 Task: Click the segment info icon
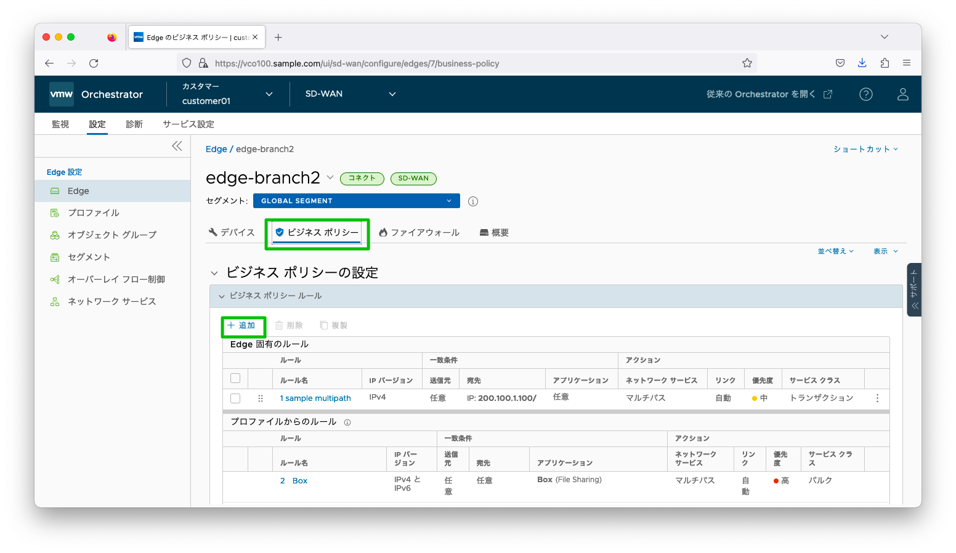coord(473,201)
